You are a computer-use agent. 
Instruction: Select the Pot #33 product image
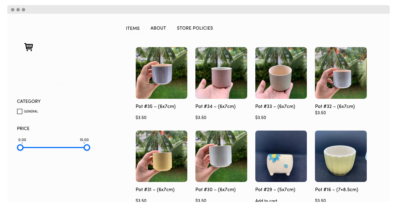(281, 73)
